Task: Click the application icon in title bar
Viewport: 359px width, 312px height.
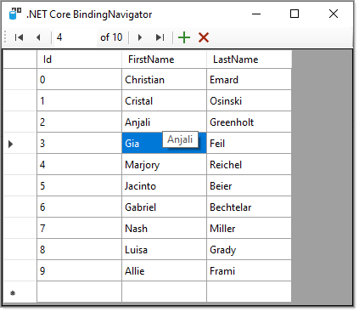Action: coord(15,14)
